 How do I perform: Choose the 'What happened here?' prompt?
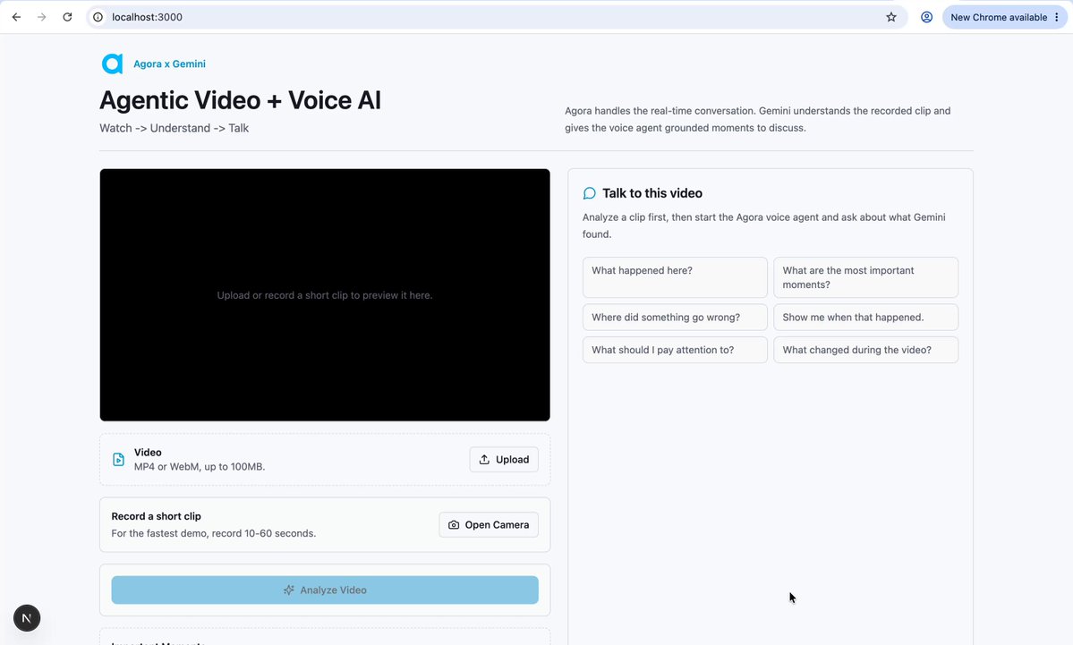coord(675,277)
